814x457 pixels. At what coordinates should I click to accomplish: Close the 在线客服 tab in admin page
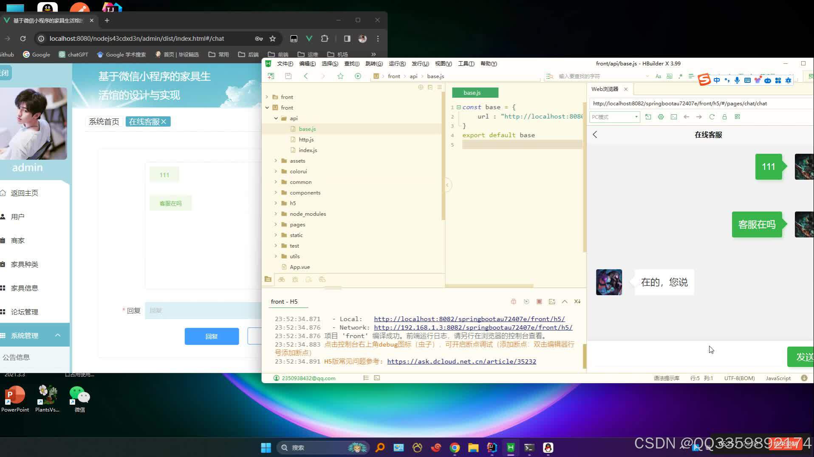tap(164, 122)
